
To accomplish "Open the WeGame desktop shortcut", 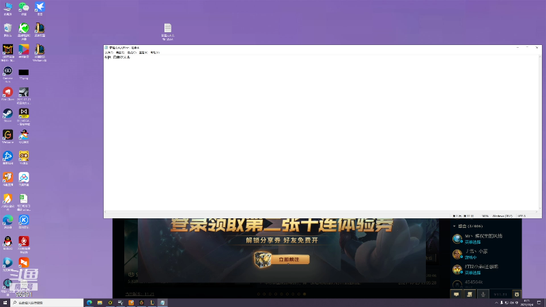I will pos(8,136).
